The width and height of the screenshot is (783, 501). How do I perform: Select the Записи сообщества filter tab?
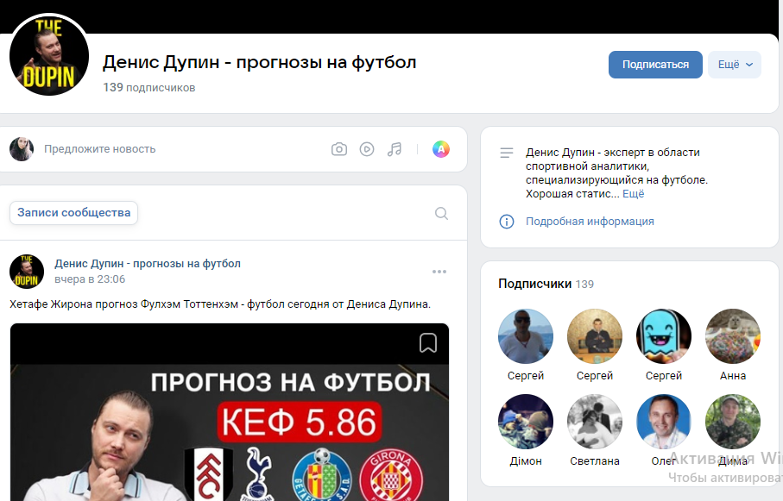pos(73,212)
